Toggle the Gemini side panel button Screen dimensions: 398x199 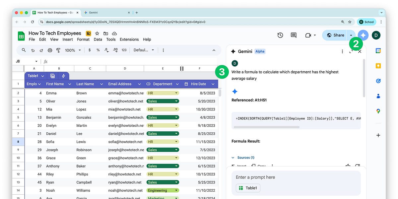tap(363, 35)
